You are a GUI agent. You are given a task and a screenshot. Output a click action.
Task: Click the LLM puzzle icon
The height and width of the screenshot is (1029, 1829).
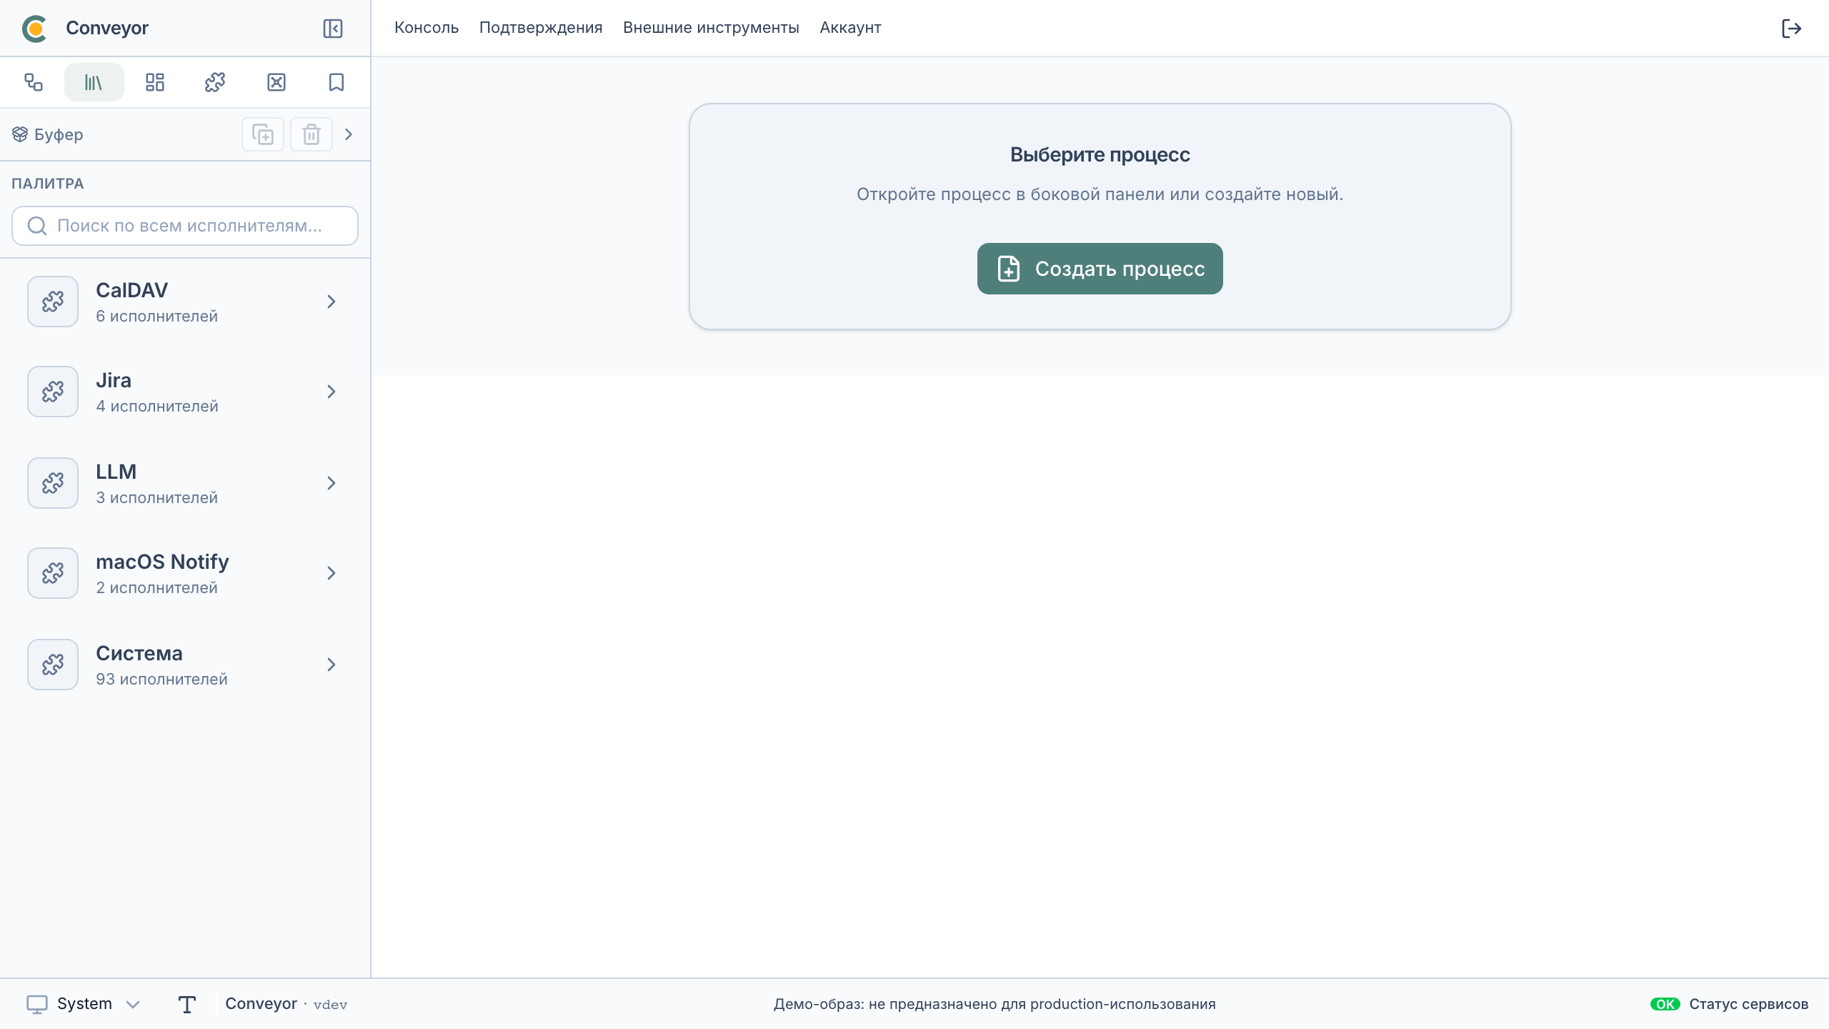point(53,483)
